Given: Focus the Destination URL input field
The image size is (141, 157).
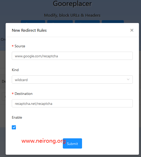Looking at the screenshot, I should click(x=72, y=103).
